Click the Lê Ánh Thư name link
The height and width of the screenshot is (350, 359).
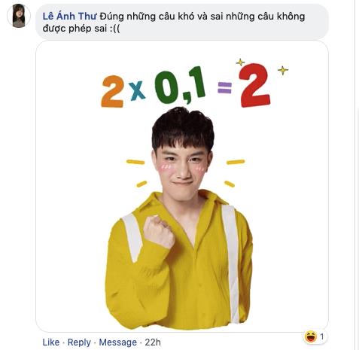point(69,17)
